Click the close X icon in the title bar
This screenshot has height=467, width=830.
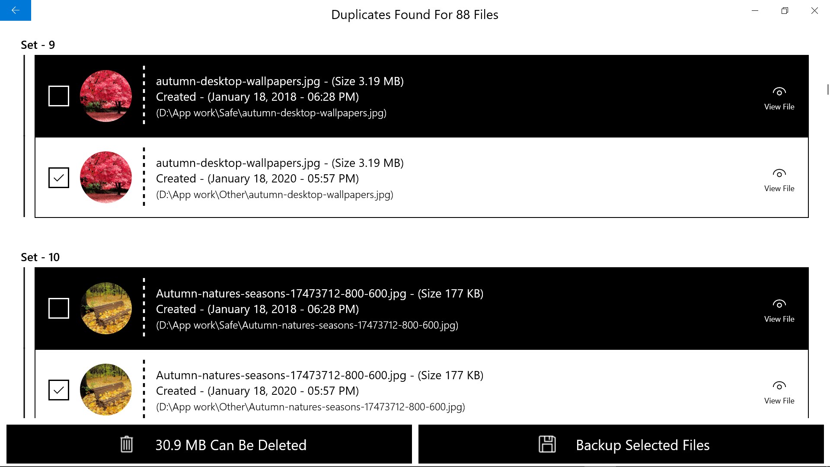coord(815,11)
